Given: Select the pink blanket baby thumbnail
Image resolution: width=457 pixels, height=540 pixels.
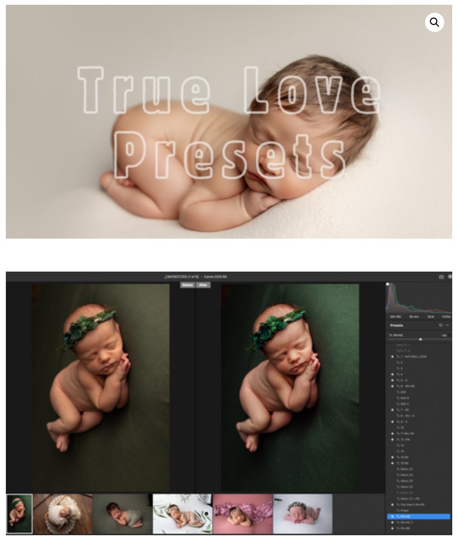Looking at the screenshot, I should 242,513.
